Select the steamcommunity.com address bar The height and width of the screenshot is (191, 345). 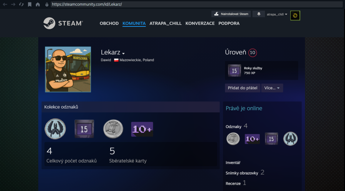point(197,4)
